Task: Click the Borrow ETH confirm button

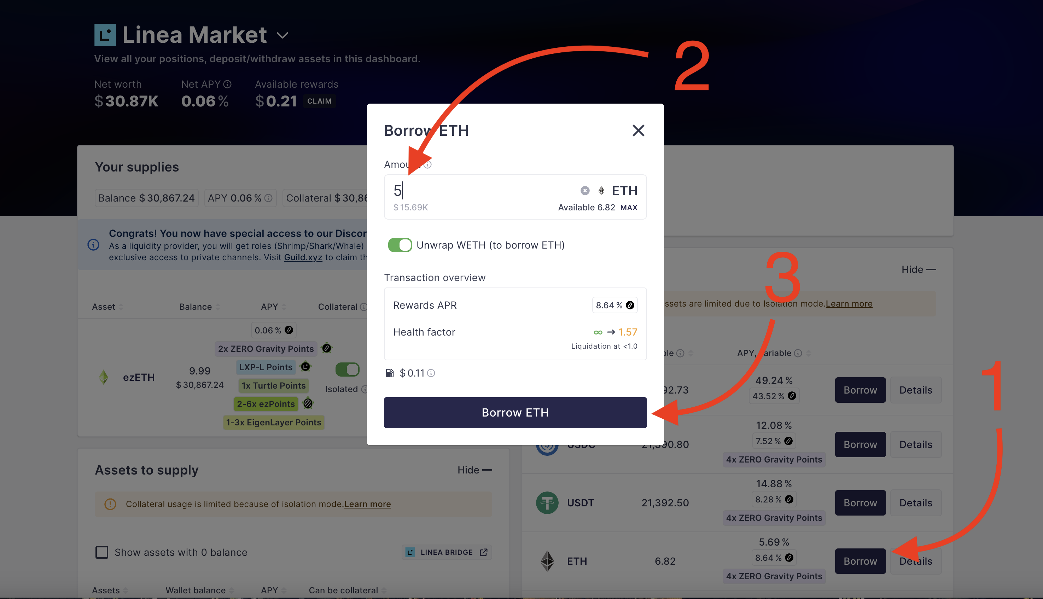Action: click(515, 413)
